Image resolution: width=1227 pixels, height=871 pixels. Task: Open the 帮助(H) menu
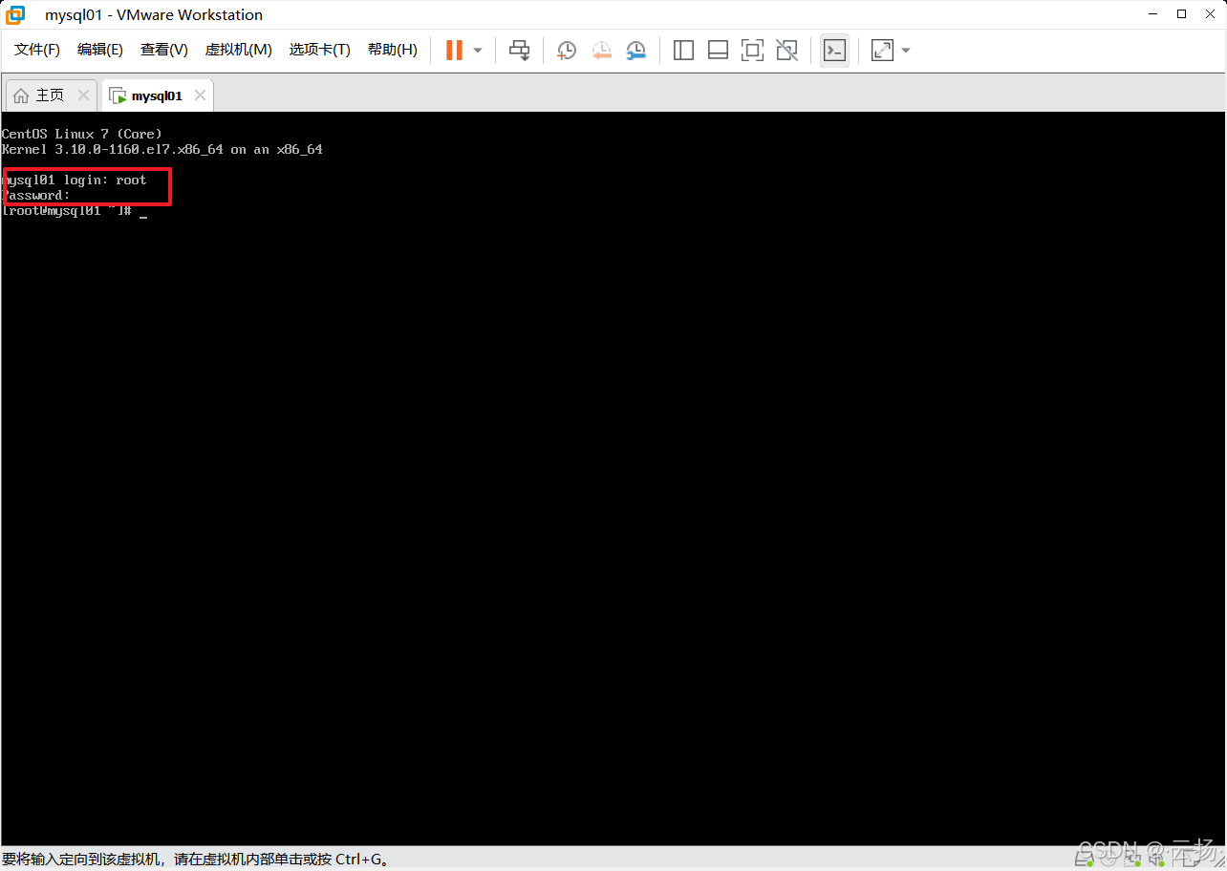pyautogui.click(x=393, y=50)
